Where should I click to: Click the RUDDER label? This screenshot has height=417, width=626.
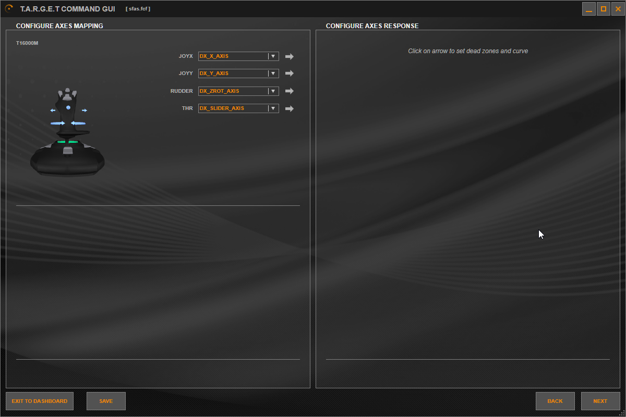pyautogui.click(x=182, y=91)
